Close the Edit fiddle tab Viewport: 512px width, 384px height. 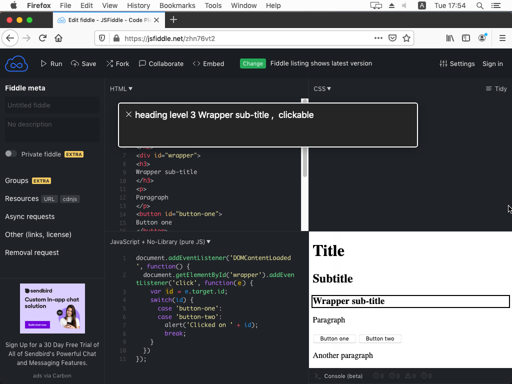[x=156, y=20]
